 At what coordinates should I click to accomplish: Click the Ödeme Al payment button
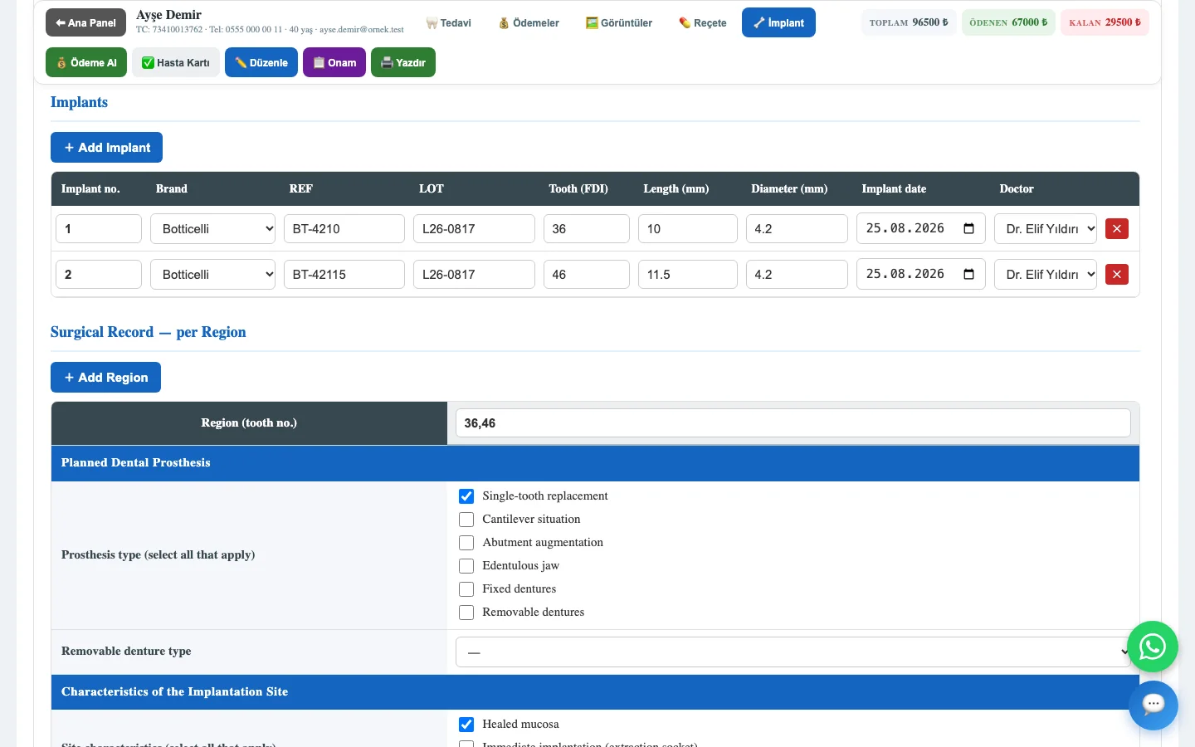[x=86, y=62]
